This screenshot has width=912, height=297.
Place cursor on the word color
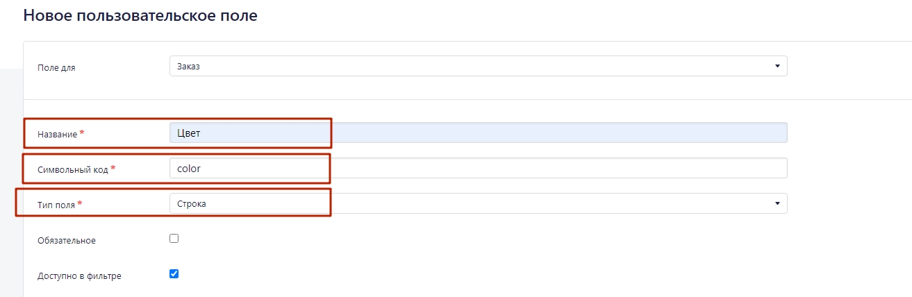tap(189, 168)
